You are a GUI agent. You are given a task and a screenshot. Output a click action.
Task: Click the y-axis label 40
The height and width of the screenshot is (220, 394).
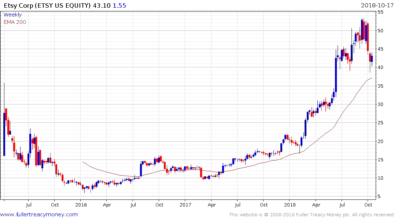(380, 67)
